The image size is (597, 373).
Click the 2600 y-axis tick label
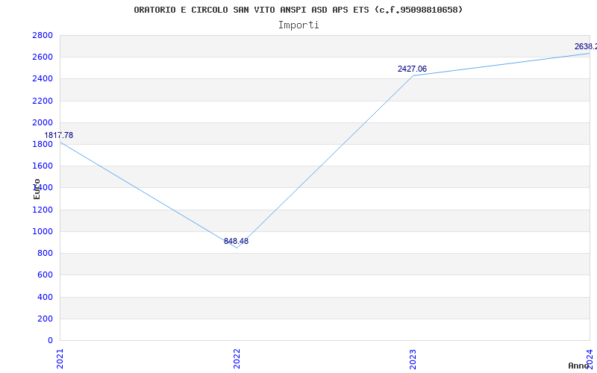point(43,57)
